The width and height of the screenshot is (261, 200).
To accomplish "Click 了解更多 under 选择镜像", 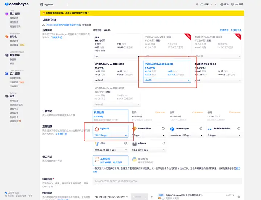I will (x=61, y=134).
